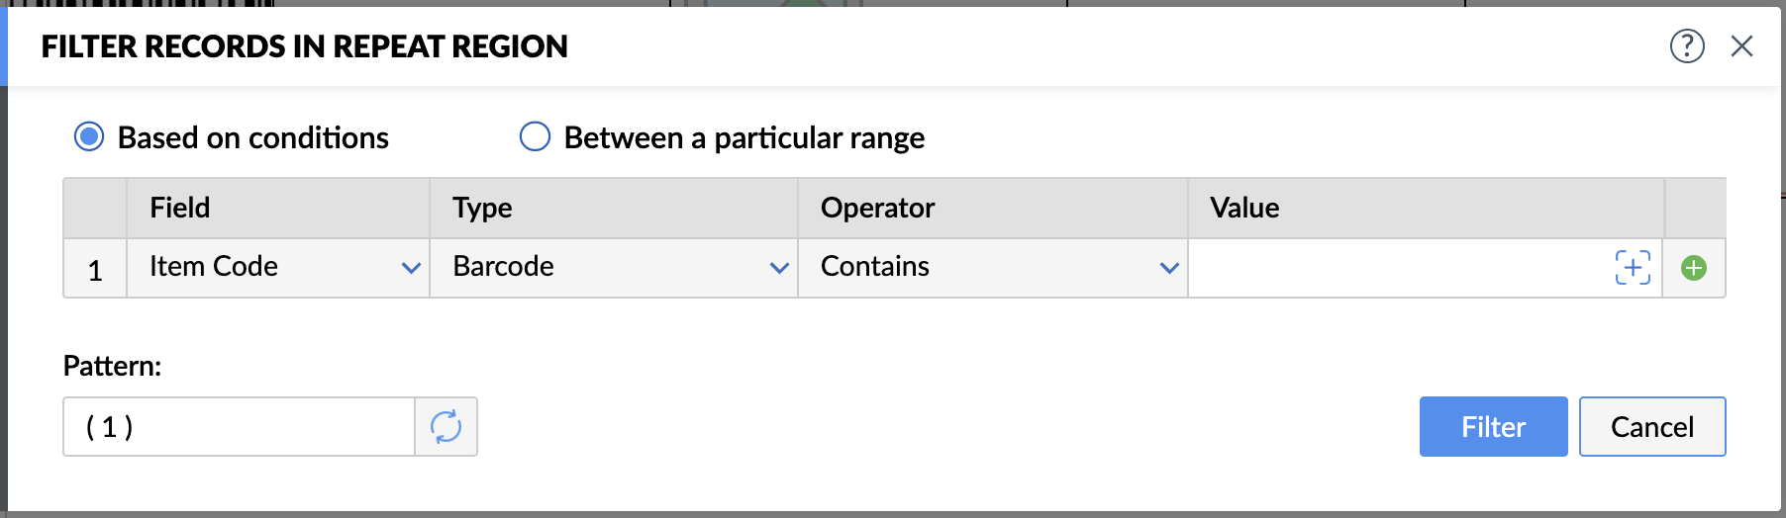Click into the Pattern text box
1786x518 pixels.
239,426
